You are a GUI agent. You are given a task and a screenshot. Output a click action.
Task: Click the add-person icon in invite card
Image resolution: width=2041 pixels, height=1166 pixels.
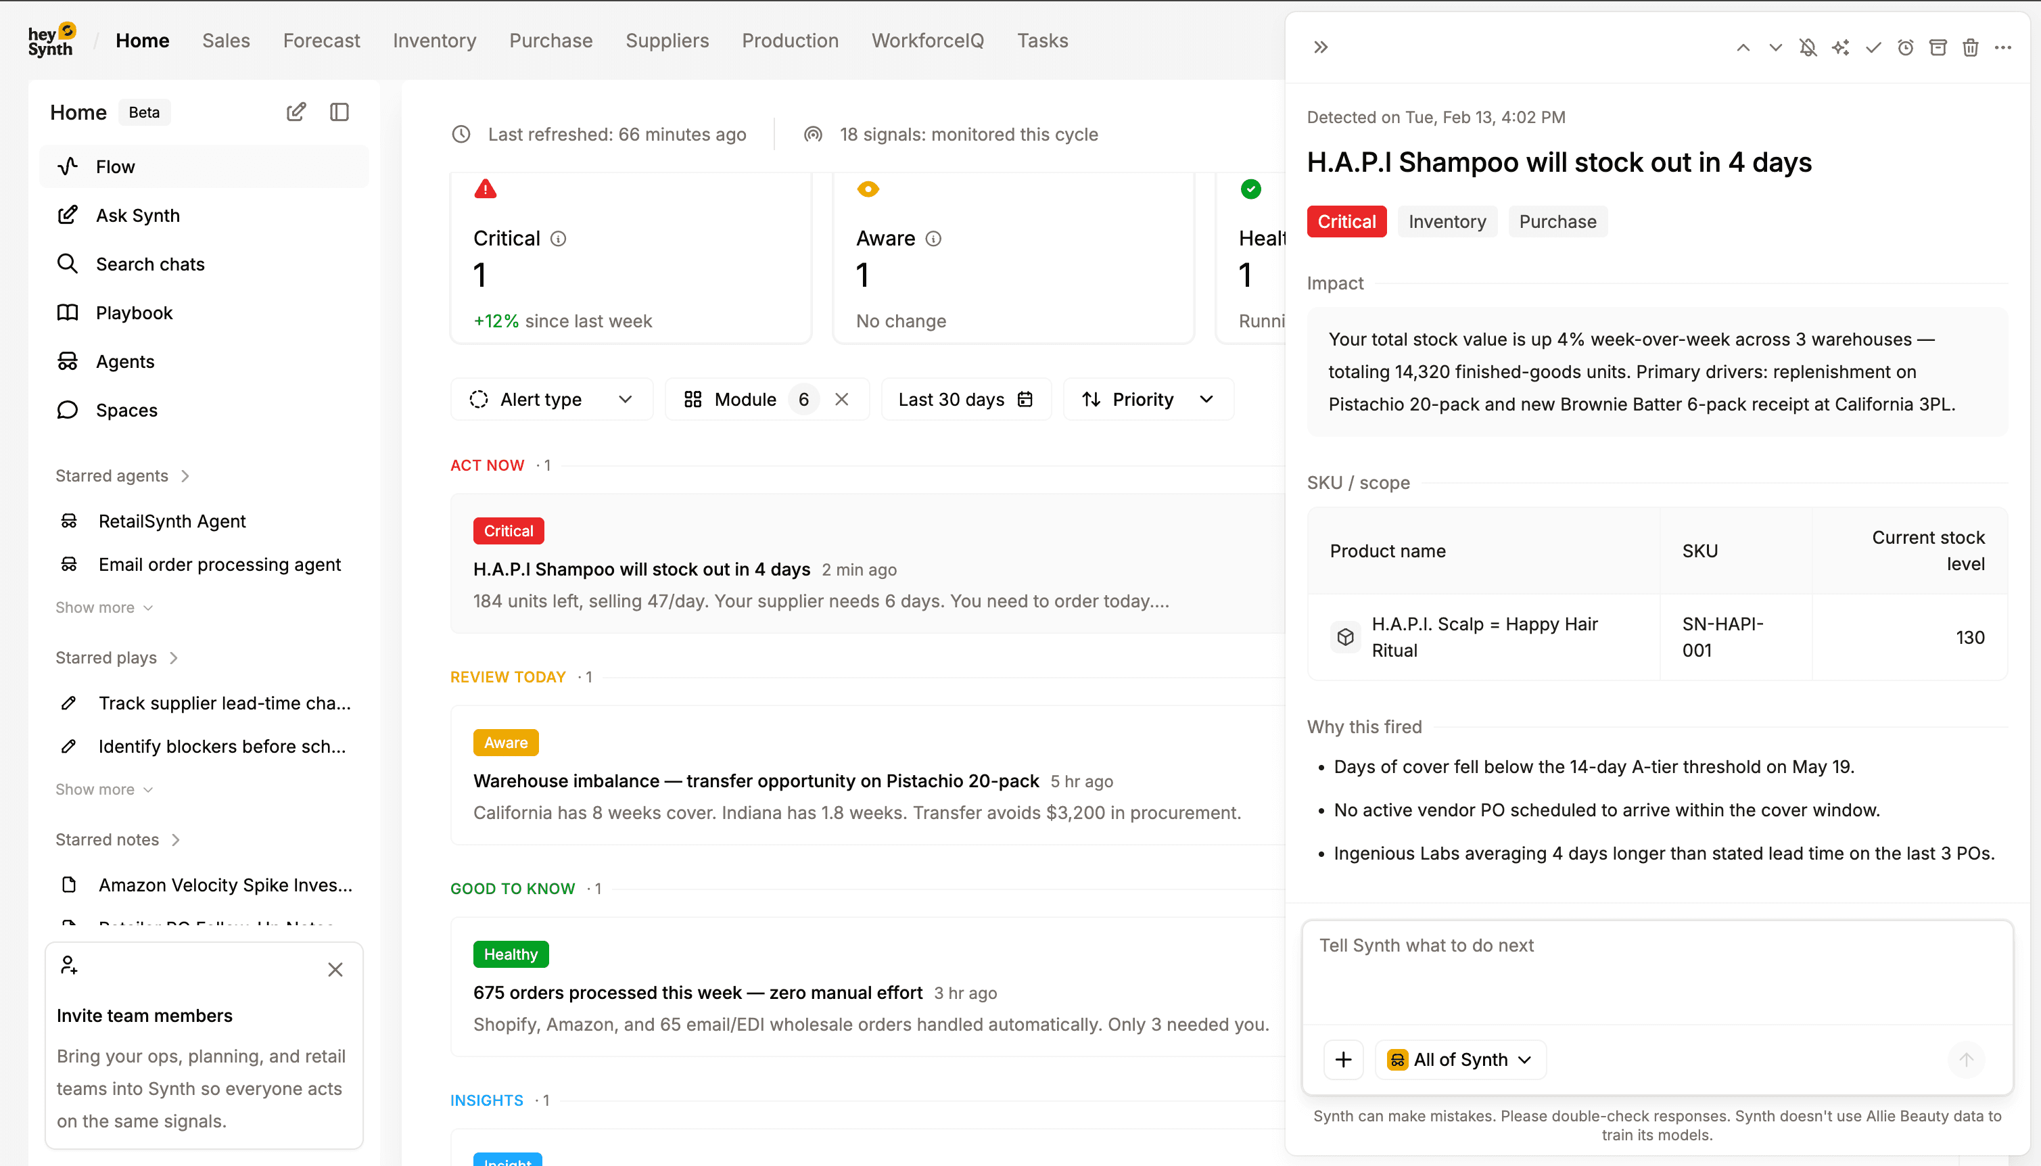pyautogui.click(x=70, y=965)
